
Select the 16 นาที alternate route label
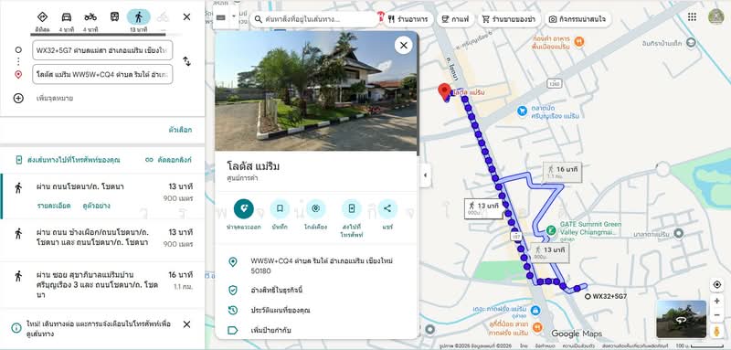562,172
